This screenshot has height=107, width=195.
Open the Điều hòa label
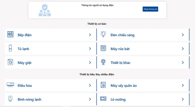pos(25,86)
